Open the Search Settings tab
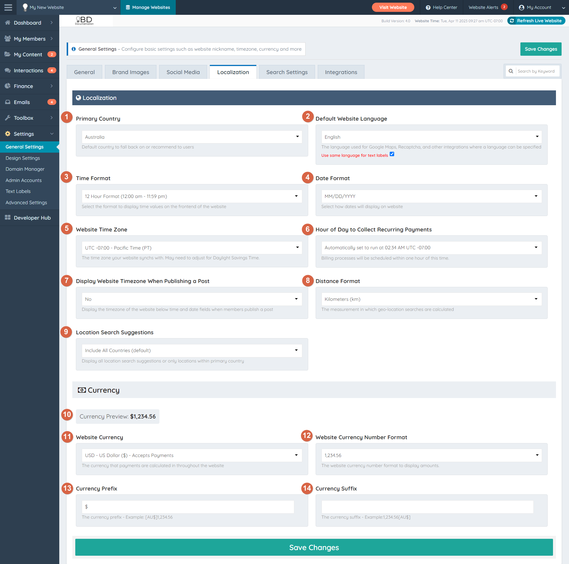The image size is (569, 564). (286, 72)
